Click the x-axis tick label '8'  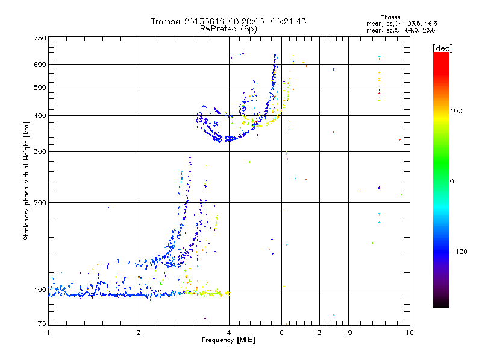[x=319, y=332]
